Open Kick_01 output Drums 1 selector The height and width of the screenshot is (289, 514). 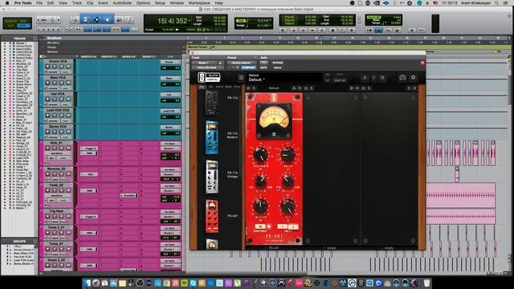tap(170, 149)
